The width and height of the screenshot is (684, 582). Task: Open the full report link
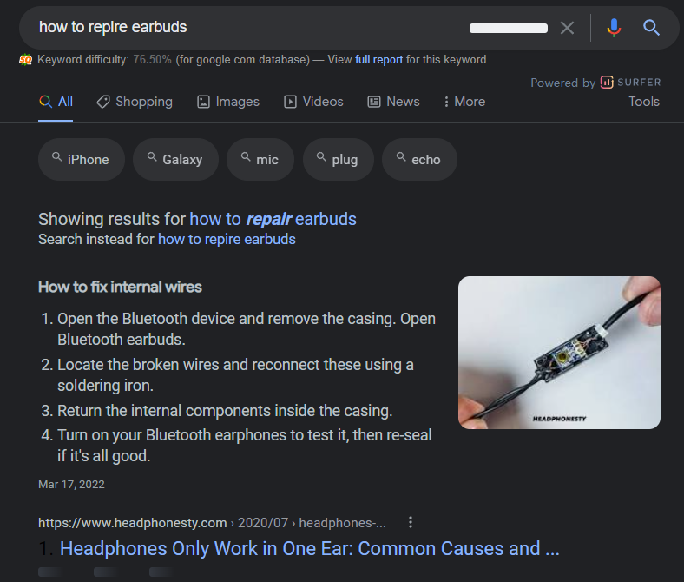tap(378, 59)
